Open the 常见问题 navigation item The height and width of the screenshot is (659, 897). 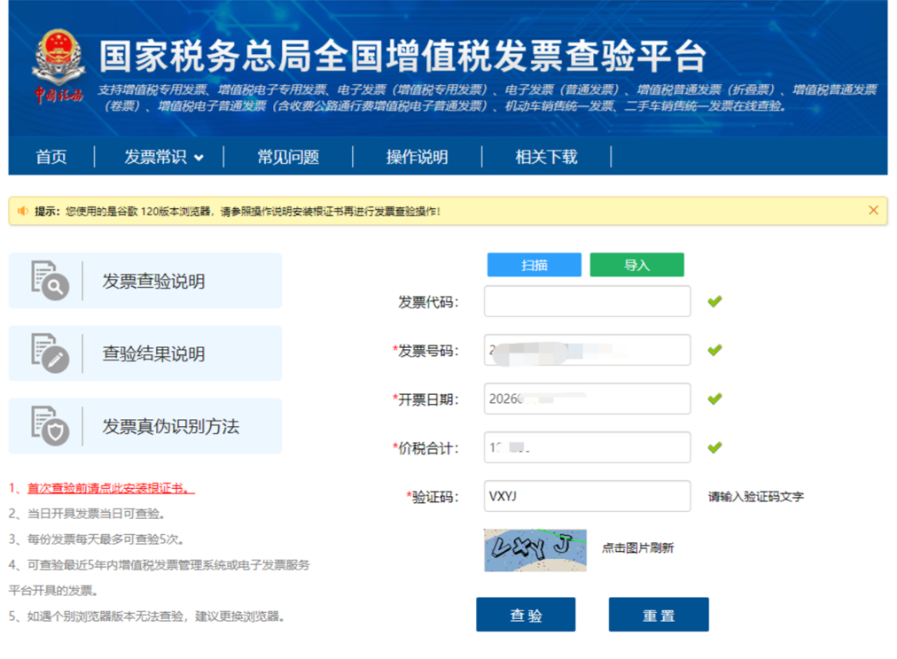click(288, 157)
